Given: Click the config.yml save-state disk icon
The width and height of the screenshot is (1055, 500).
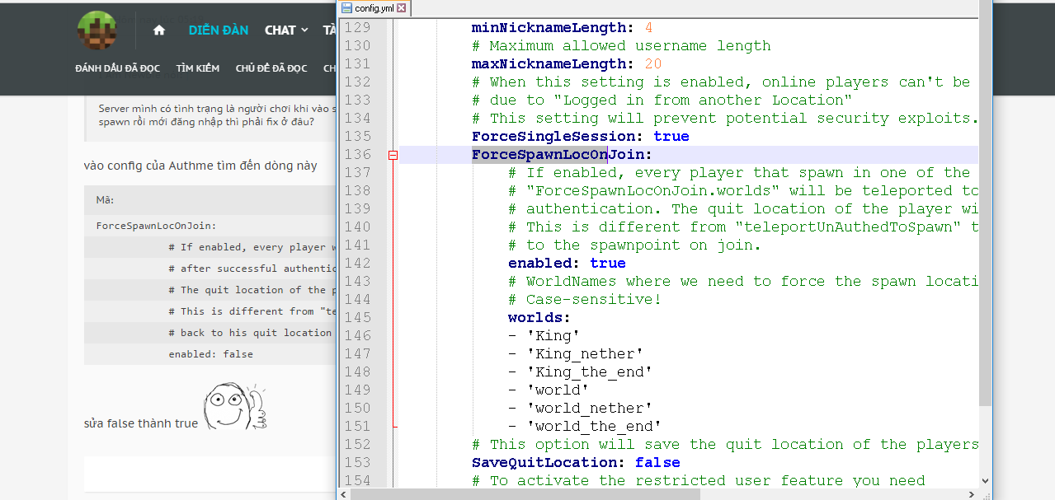Looking at the screenshot, I should [346, 8].
